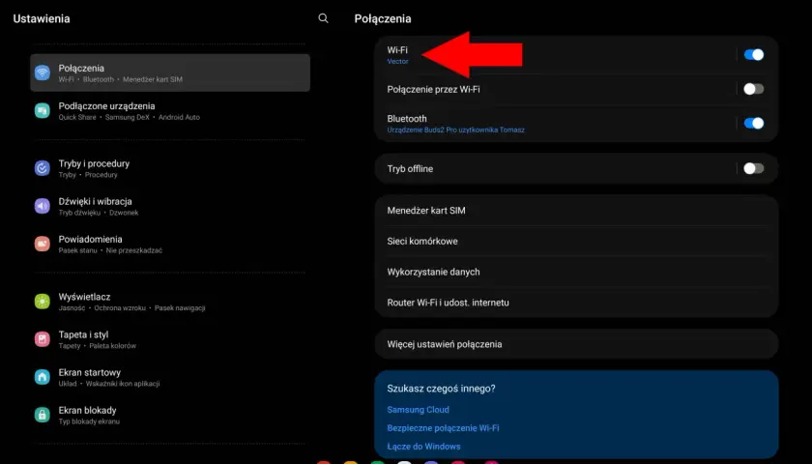Go to Dźwięki i wibracja

170,206
